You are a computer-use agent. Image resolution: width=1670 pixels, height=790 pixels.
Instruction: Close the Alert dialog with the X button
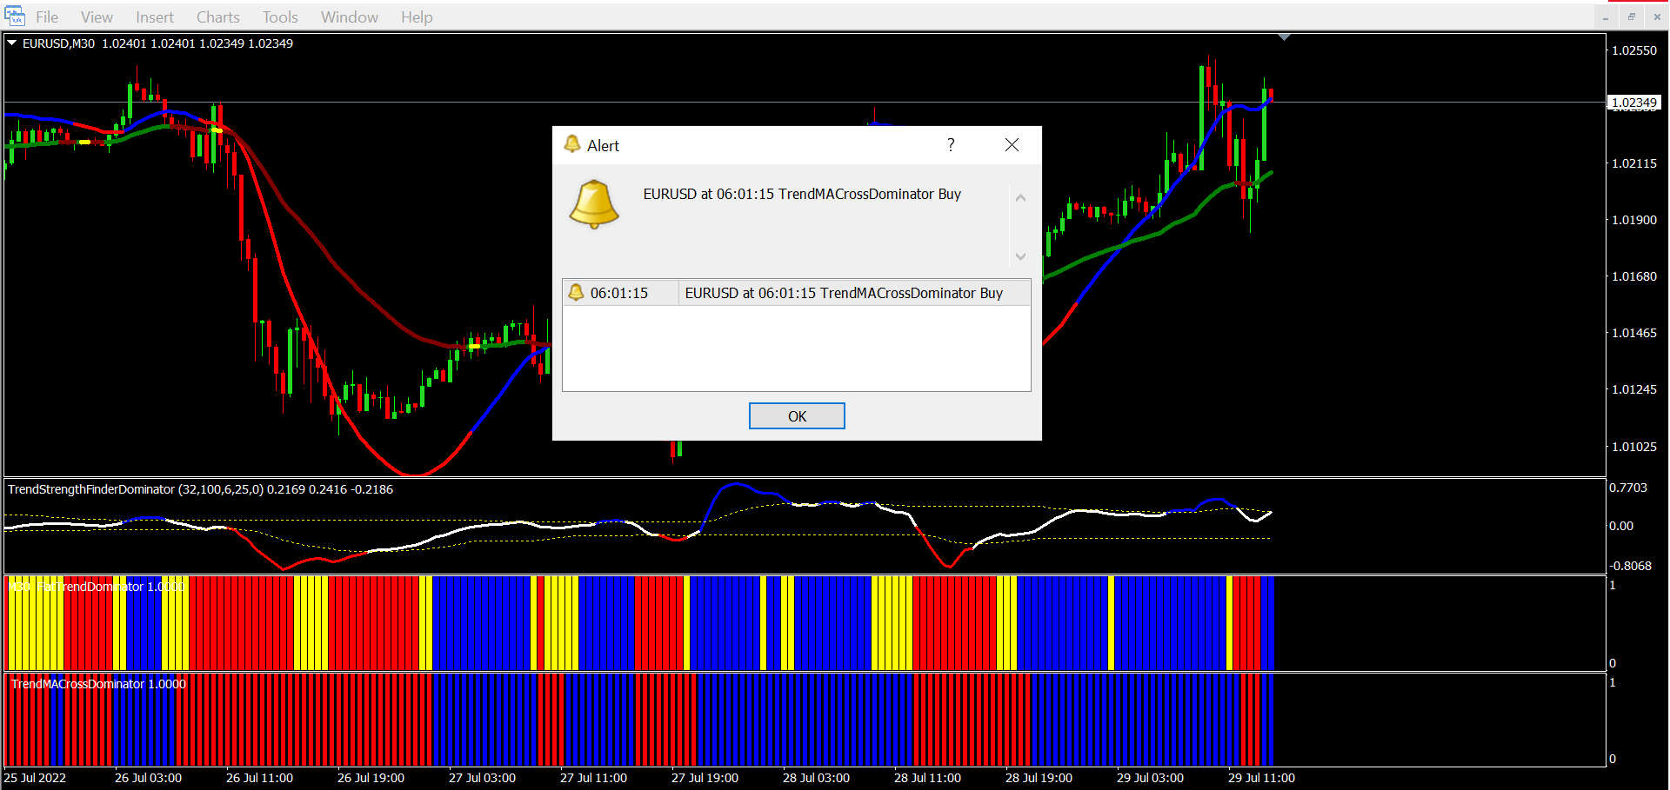1012,145
